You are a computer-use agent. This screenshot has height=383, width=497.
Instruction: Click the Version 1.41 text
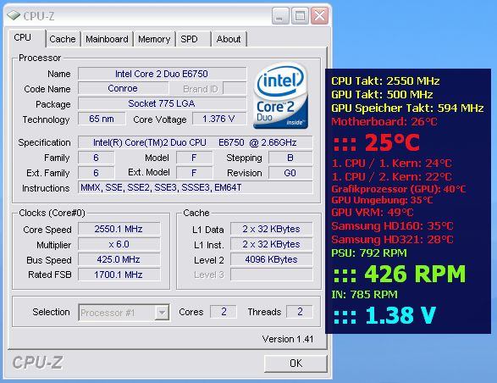(x=288, y=339)
